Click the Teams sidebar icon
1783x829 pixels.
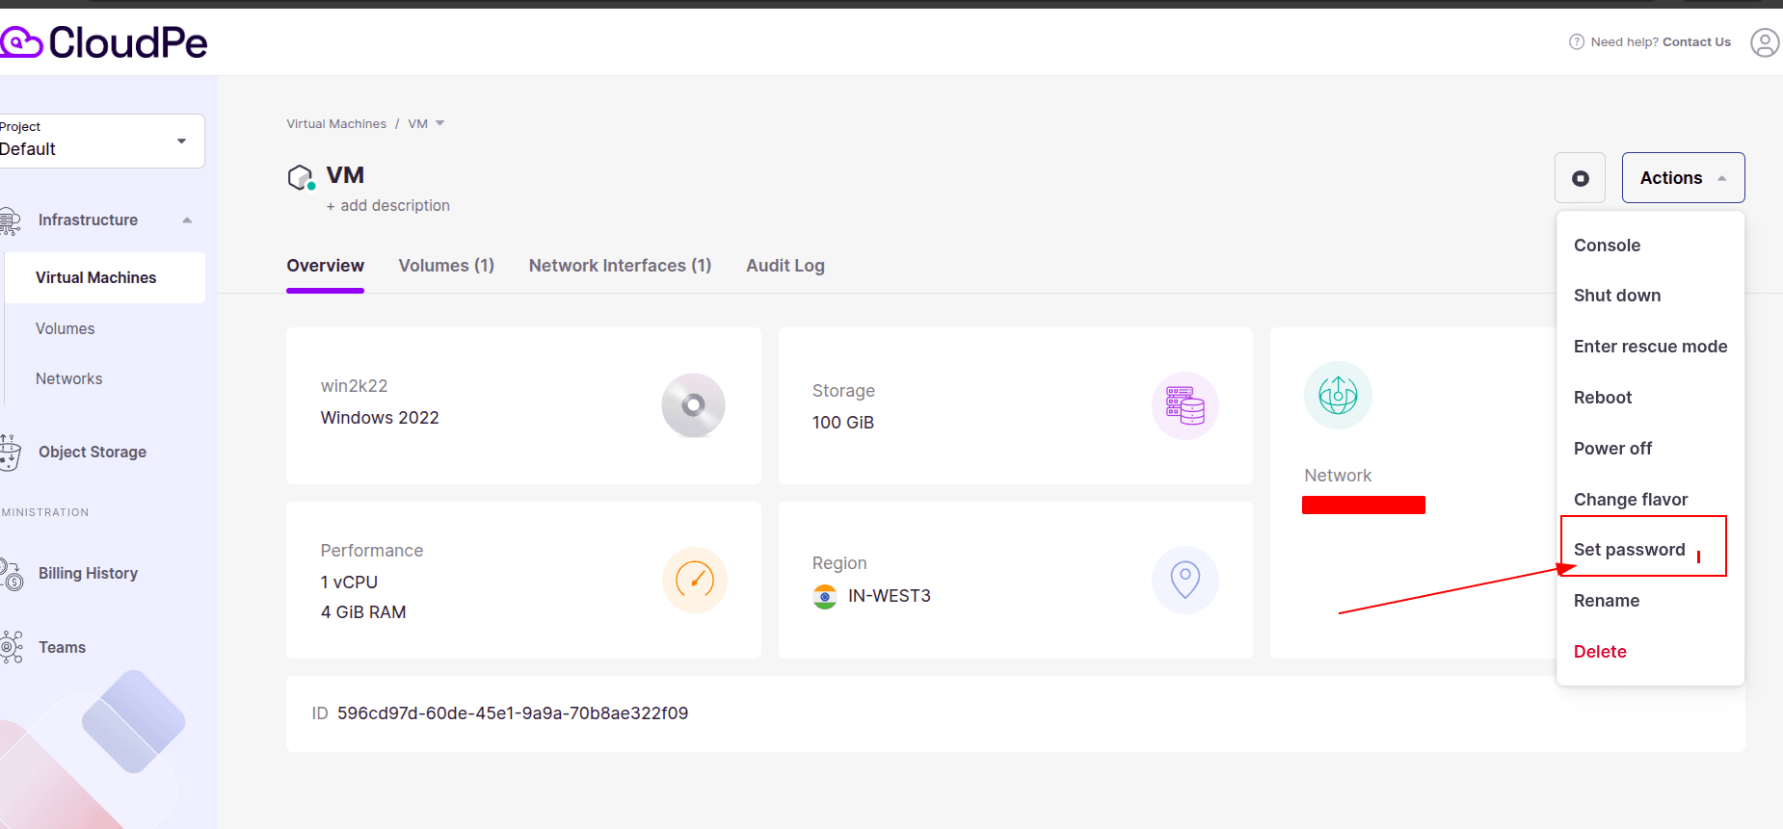pyautogui.click(x=11, y=647)
